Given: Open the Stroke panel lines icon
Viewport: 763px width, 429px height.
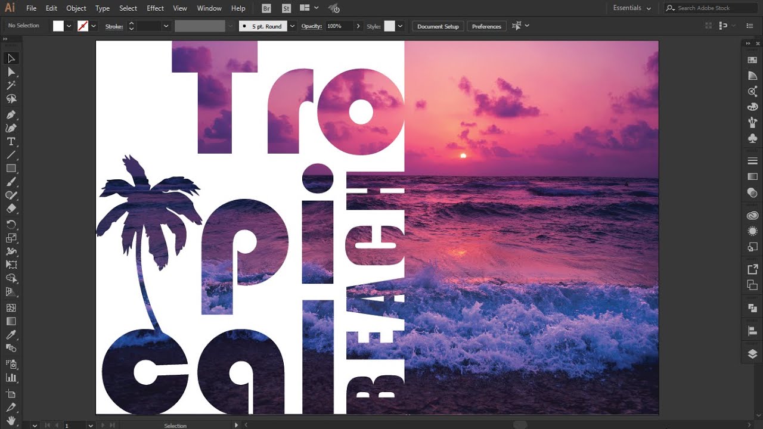Looking at the screenshot, I should pos(752,161).
